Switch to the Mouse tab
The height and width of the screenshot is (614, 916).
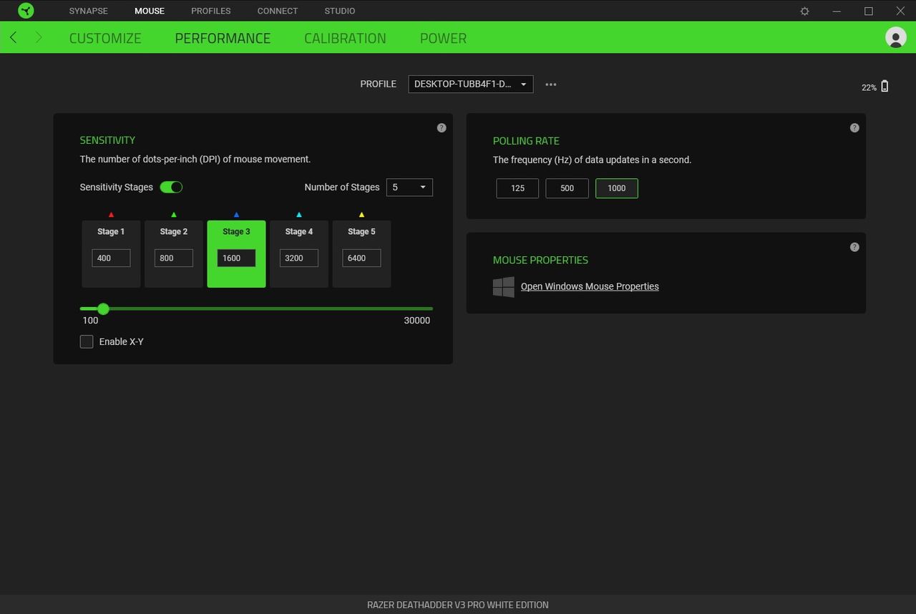point(150,11)
